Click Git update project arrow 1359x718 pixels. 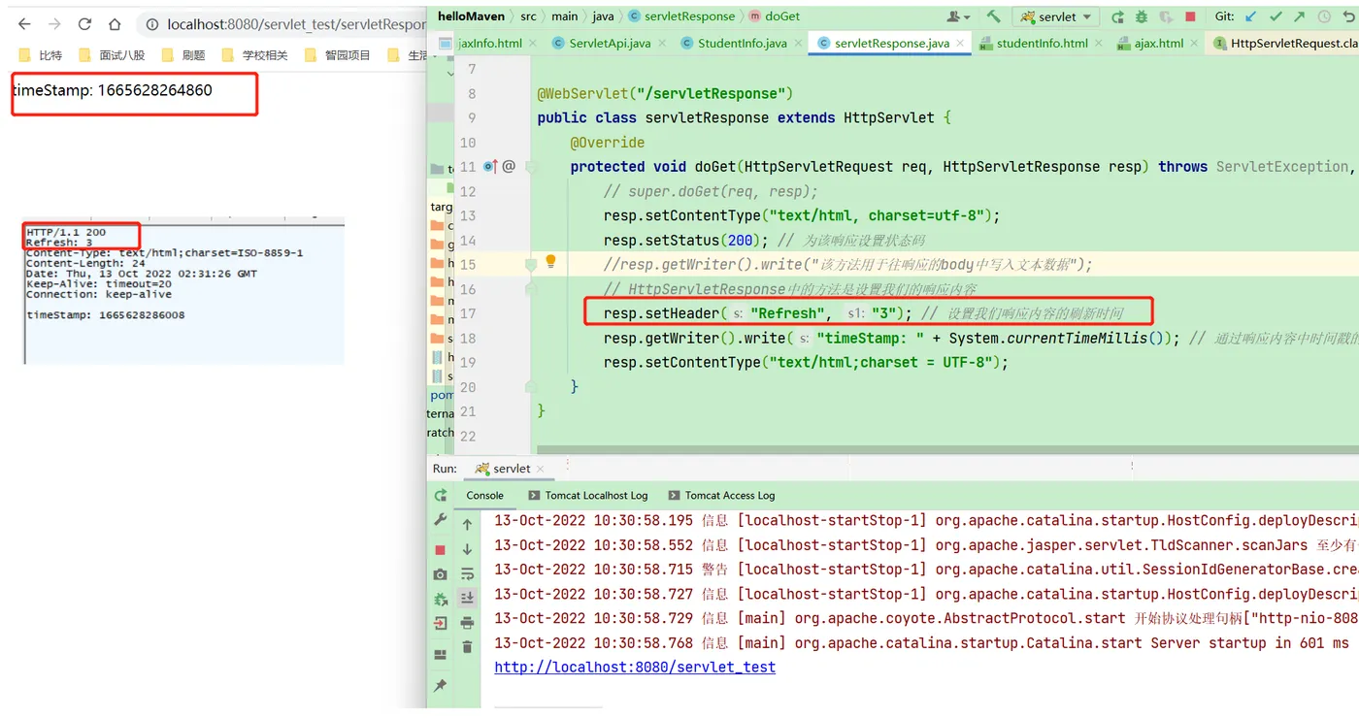(x=1251, y=16)
